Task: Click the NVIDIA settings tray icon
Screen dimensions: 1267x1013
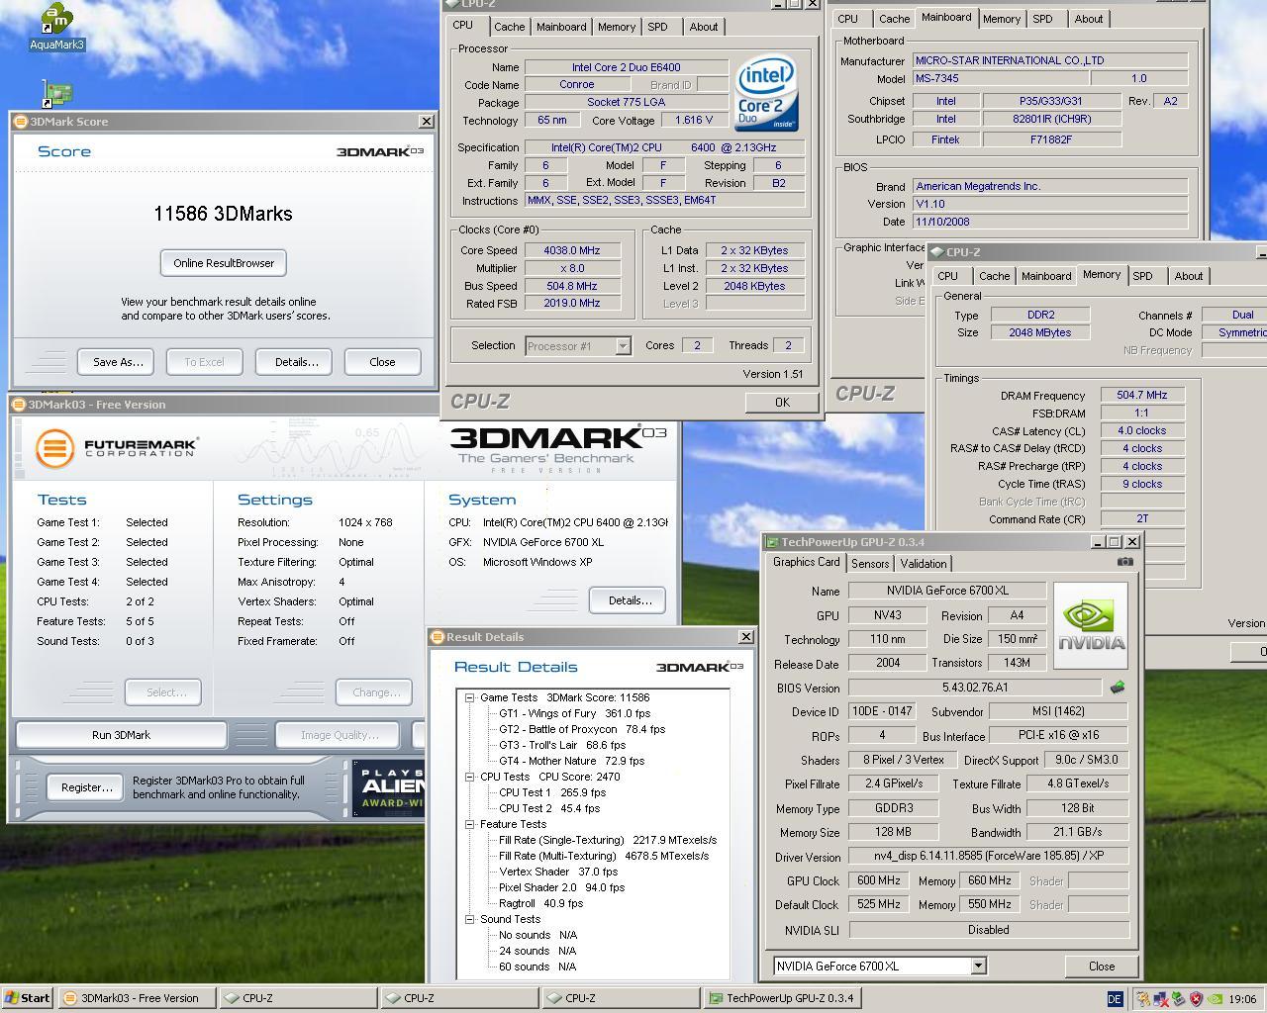Action: click(x=1214, y=999)
